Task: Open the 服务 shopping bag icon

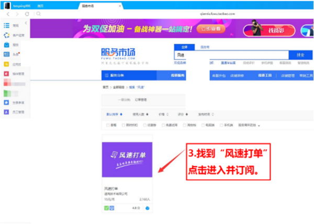Action: [x=6, y=45]
